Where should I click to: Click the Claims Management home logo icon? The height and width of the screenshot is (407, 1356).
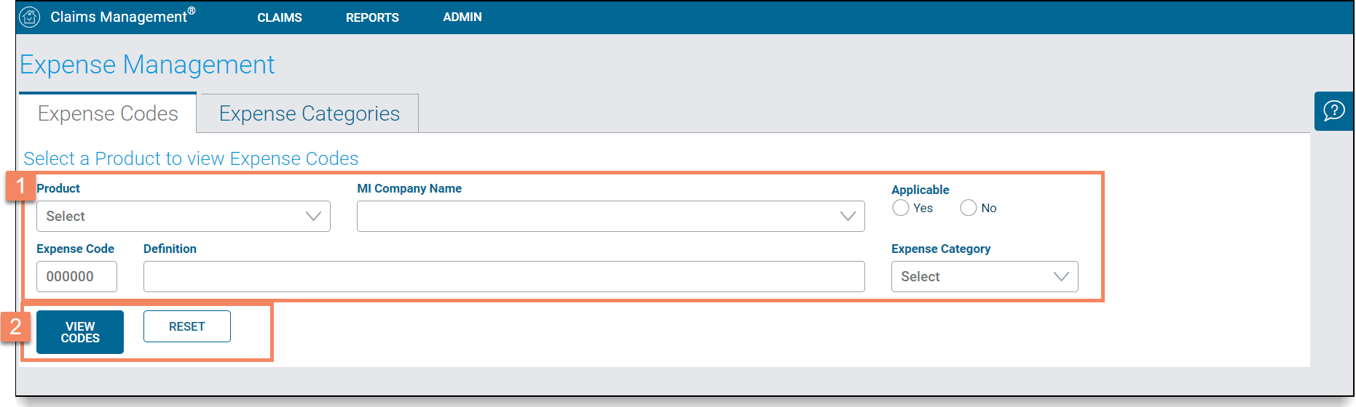point(30,17)
